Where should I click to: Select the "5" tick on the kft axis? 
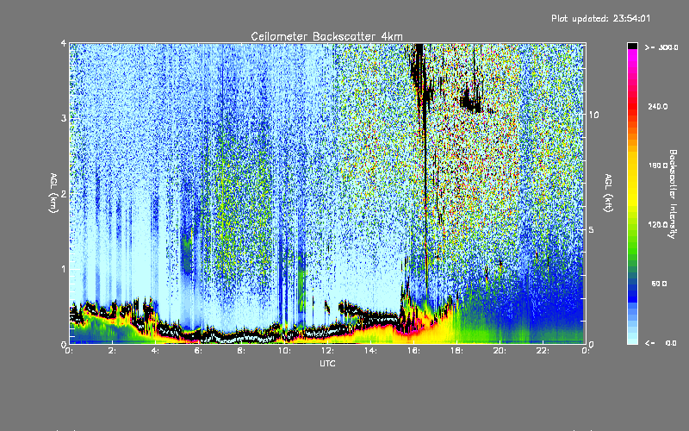(x=592, y=230)
